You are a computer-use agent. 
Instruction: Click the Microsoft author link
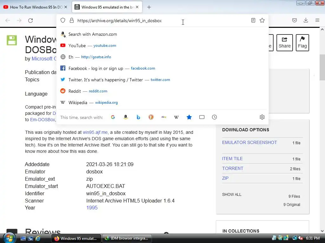[44, 59]
